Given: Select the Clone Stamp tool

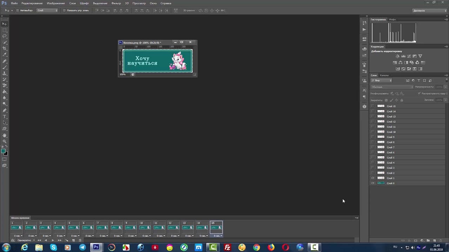Looking at the screenshot, I should (x=5, y=73).
